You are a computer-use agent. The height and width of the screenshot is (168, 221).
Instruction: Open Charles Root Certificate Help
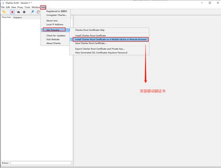pos(109,30)
